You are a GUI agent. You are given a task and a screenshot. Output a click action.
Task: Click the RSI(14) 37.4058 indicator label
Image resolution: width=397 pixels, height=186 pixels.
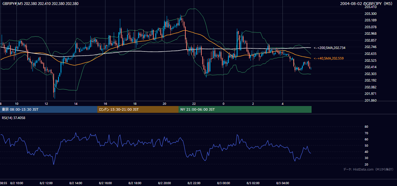coord(14,118)
